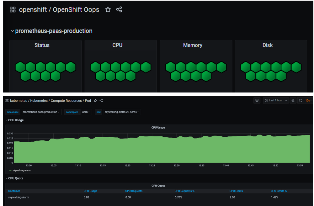Screen dimensions: 314x206
Task: Click the dashboards grid icon beside openshift title
Action: [x=13, y=10]
